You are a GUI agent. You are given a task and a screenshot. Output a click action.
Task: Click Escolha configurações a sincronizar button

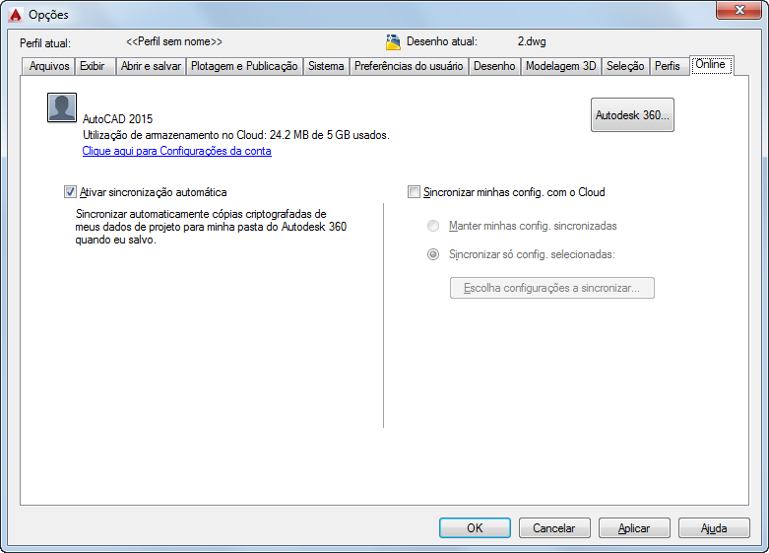tap(551, 288)
